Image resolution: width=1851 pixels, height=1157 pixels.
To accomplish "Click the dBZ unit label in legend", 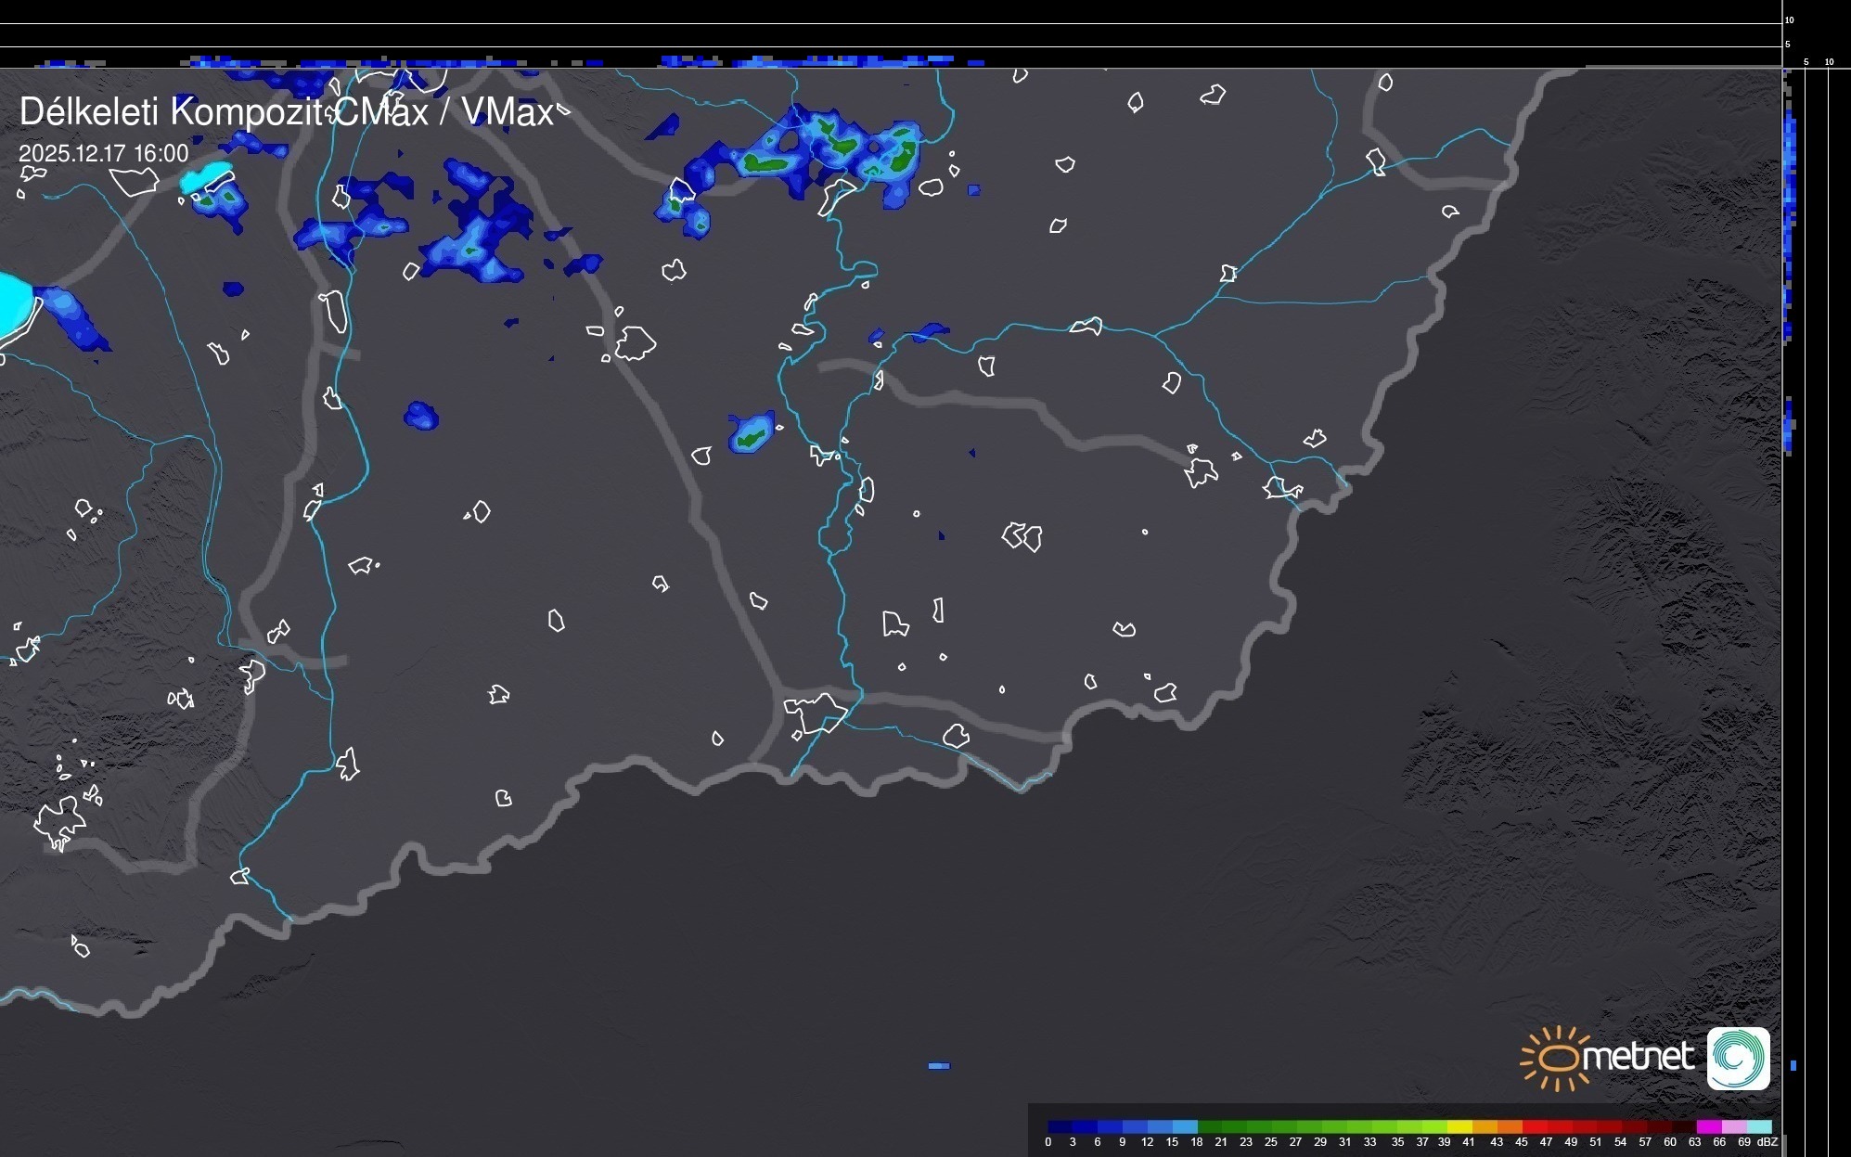I will (x=1767, y=1142).
